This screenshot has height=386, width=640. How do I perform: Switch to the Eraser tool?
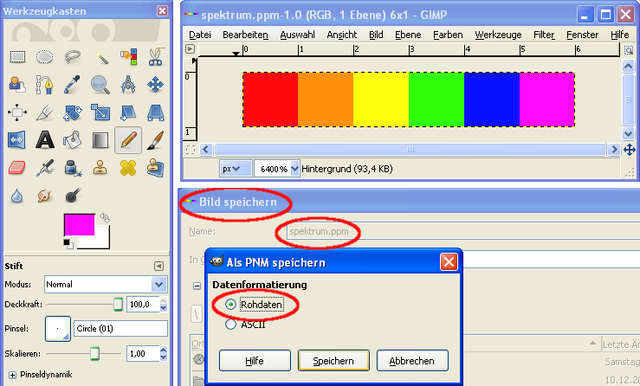[x=17, y=167]
